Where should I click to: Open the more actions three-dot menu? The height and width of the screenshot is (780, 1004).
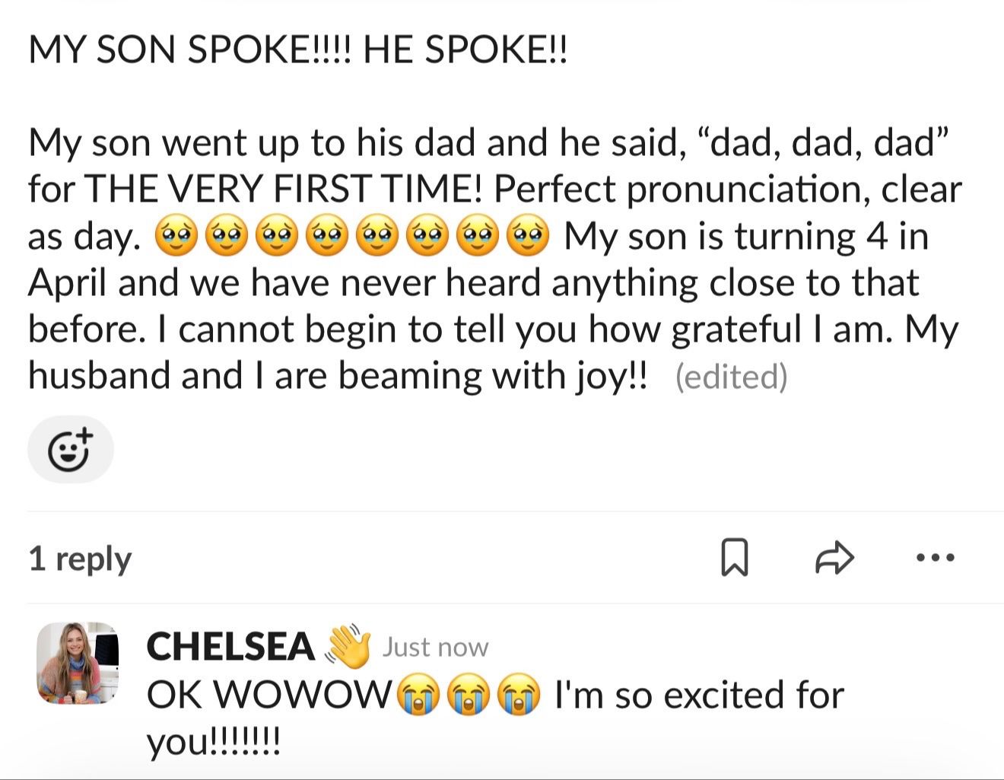[935, 558]
